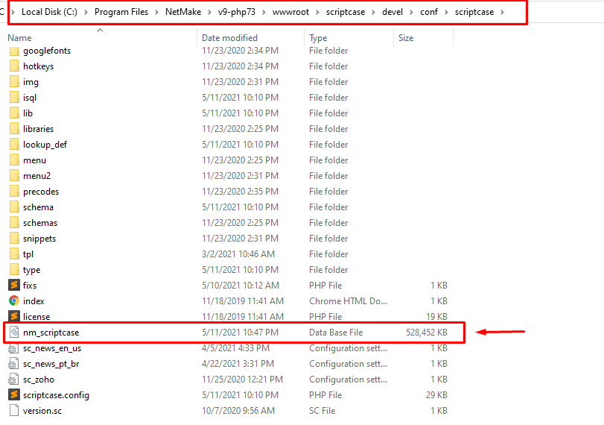
Task: Select the sc_news_pt_br file name
Action: click(x=51, y=364)
